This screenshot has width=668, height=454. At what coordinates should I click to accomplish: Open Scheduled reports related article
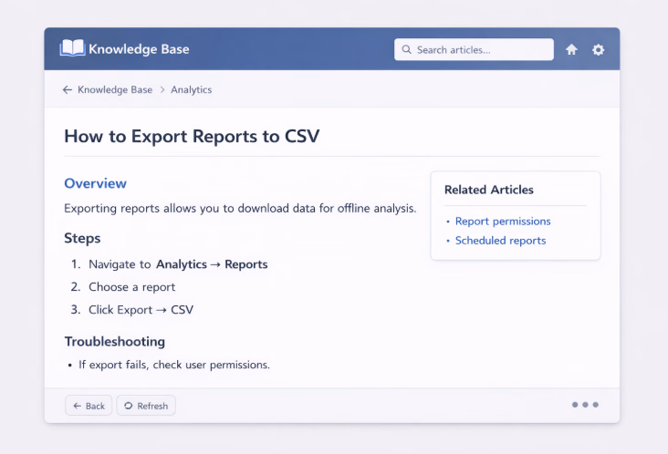501,241
